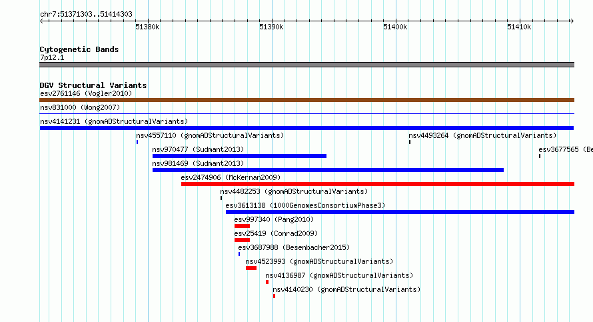Click the left arrow of the ruler

(x=41, y=21)
